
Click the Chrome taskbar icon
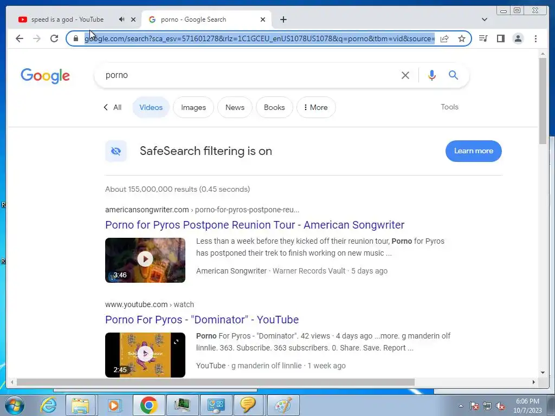click(149, 405)
